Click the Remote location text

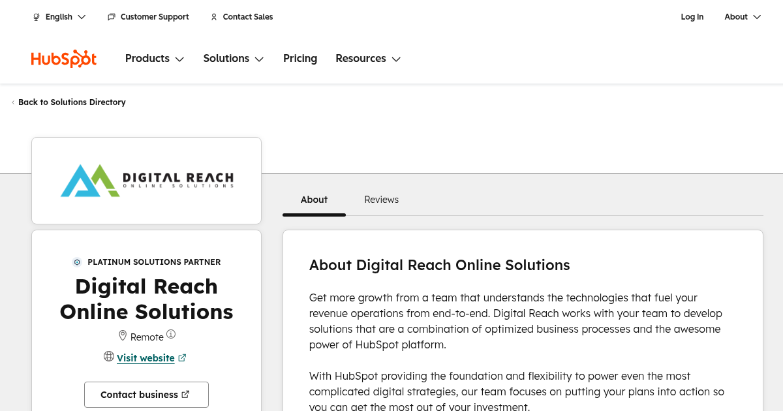pyautogui.click(x=147, y=337)
